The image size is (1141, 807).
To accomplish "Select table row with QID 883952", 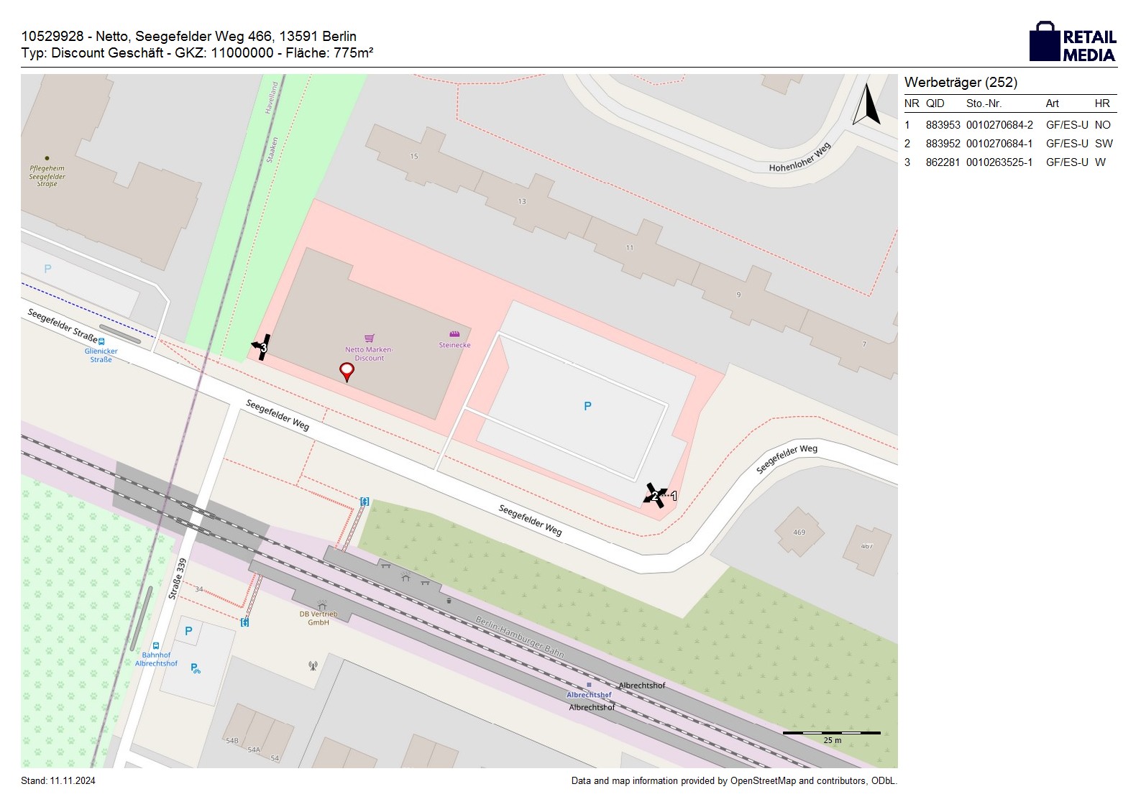I will coord(1009,144).
